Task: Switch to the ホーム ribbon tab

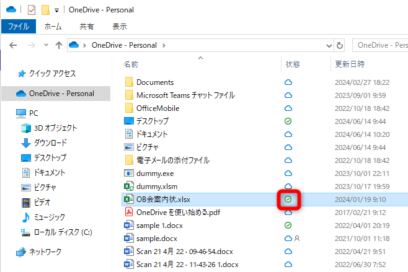Action: [x=53, y=26]
